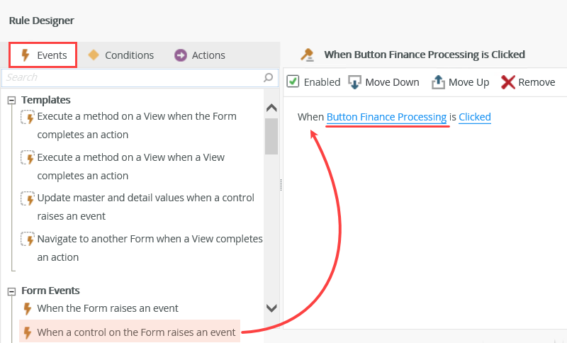Screen dimensions: 567x343
Task: Click the Conditions diamond icon
Action: click(x=94, y=55)
